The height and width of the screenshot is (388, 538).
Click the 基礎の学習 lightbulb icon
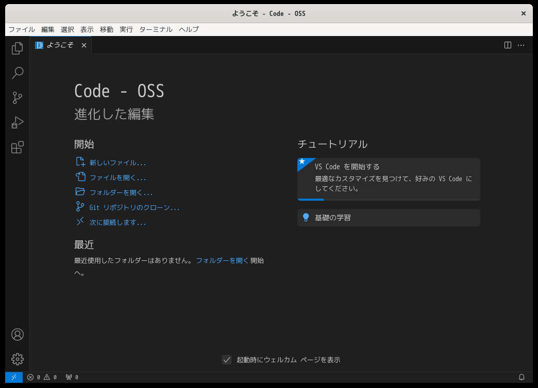coord(306,217)
